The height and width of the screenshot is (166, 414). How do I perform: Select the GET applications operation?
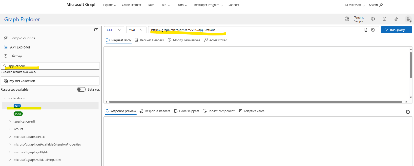click(17, 106)
